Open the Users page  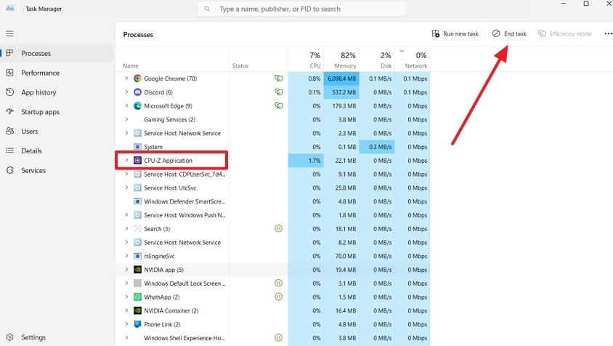57,132
